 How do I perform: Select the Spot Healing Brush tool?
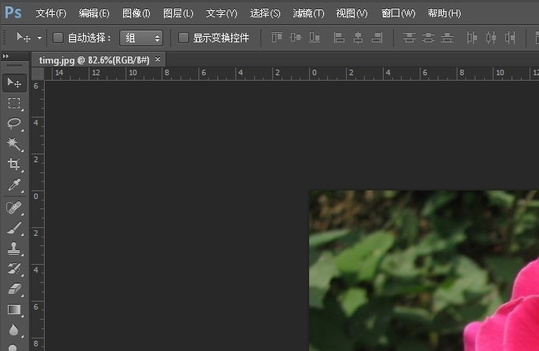point(14,208)
